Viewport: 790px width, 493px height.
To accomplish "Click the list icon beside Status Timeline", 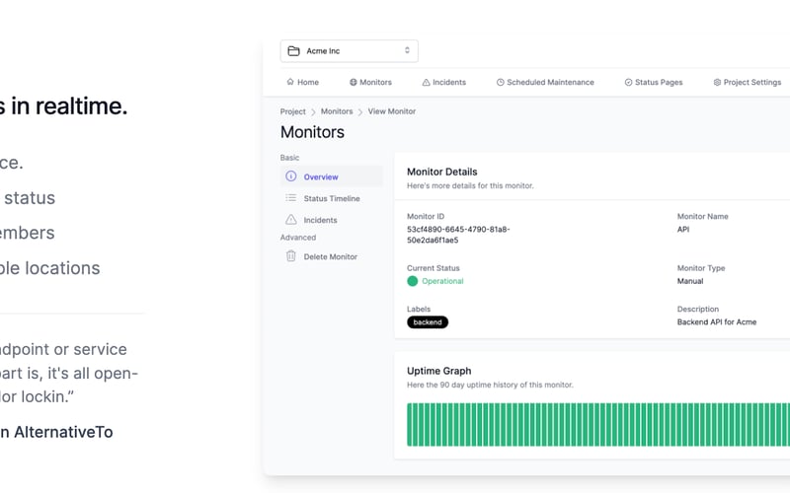I will pos(290,198).
